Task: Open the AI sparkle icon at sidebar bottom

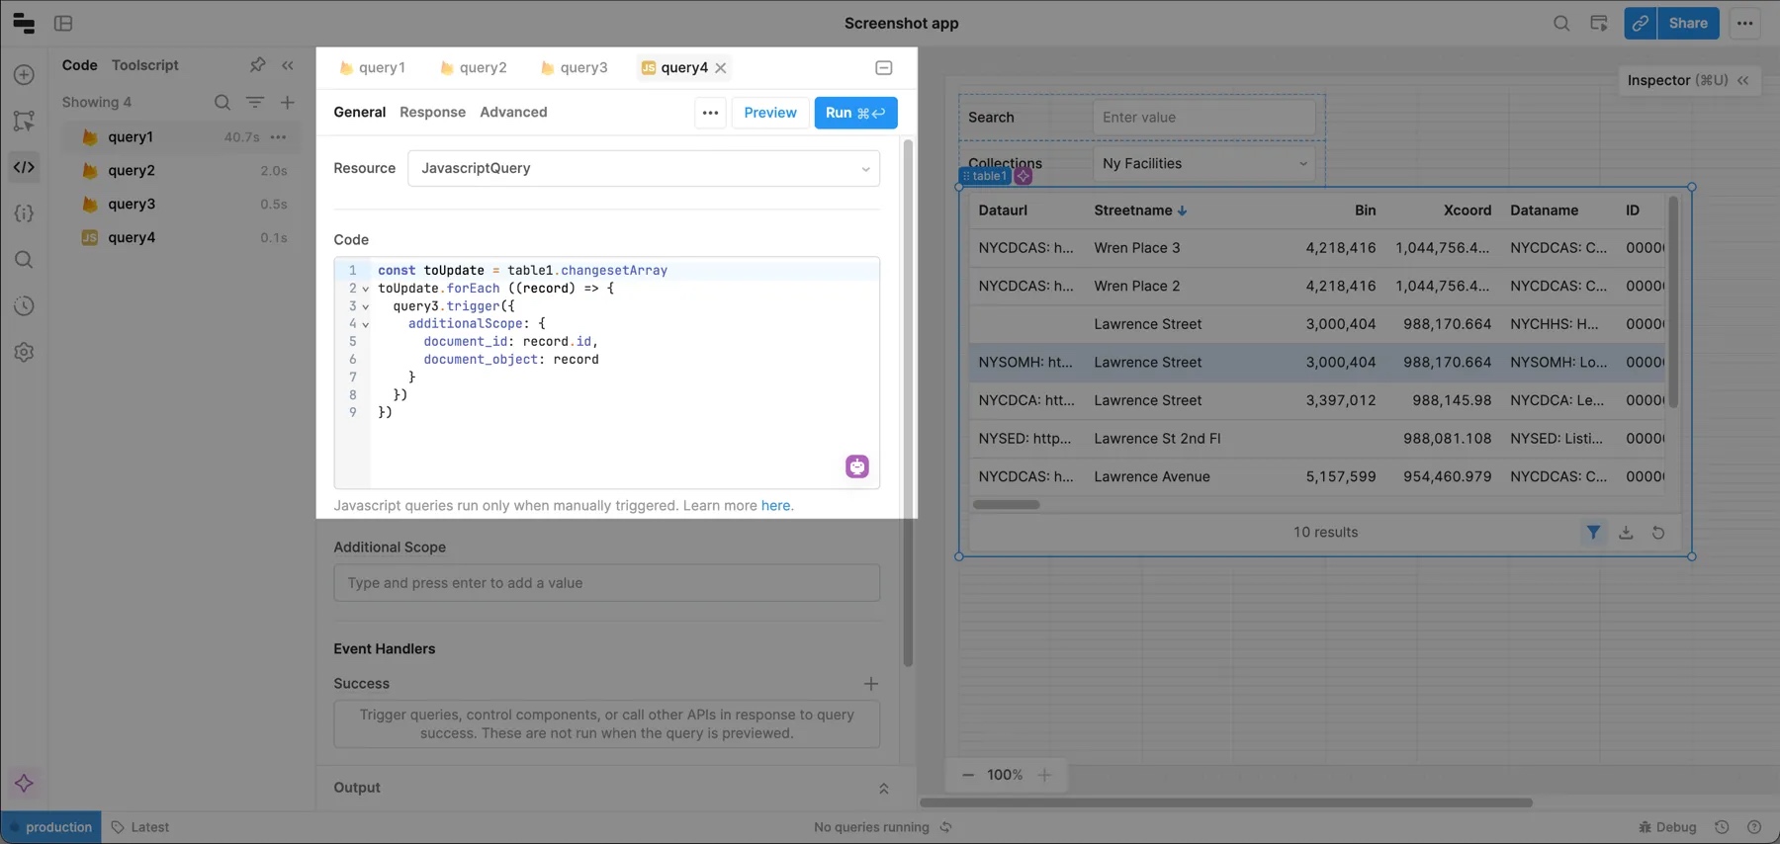Action: 24,784
